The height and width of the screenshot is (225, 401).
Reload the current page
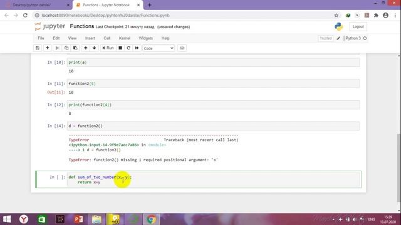[x=25, y=15]
